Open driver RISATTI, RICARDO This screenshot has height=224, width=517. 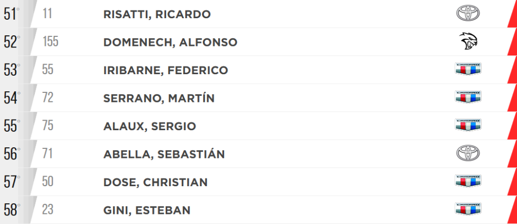click(x=157, y=15)
